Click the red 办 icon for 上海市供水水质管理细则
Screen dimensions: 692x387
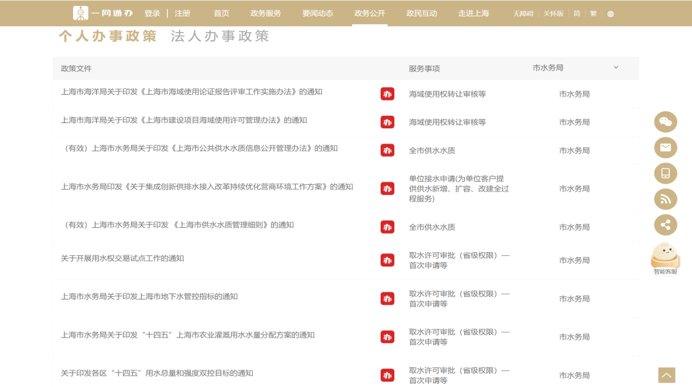pyautogui.click(x=387, y=227)
